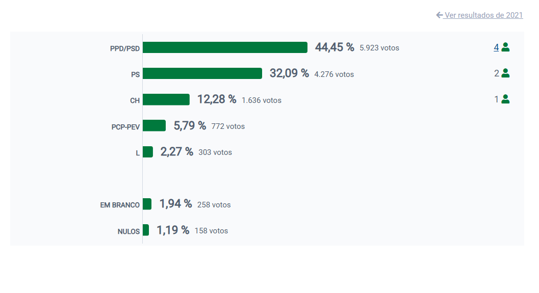The image size is (539, 293).
Task: Click the PCP-PEV green result bar
Action: pos(154,125)
